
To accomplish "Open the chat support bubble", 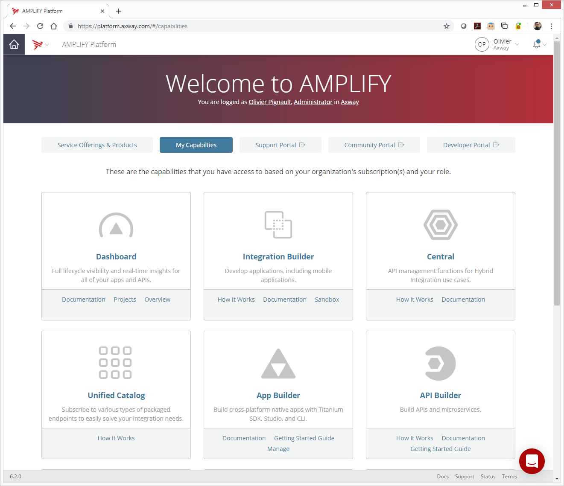I will [x=532, y=461].
